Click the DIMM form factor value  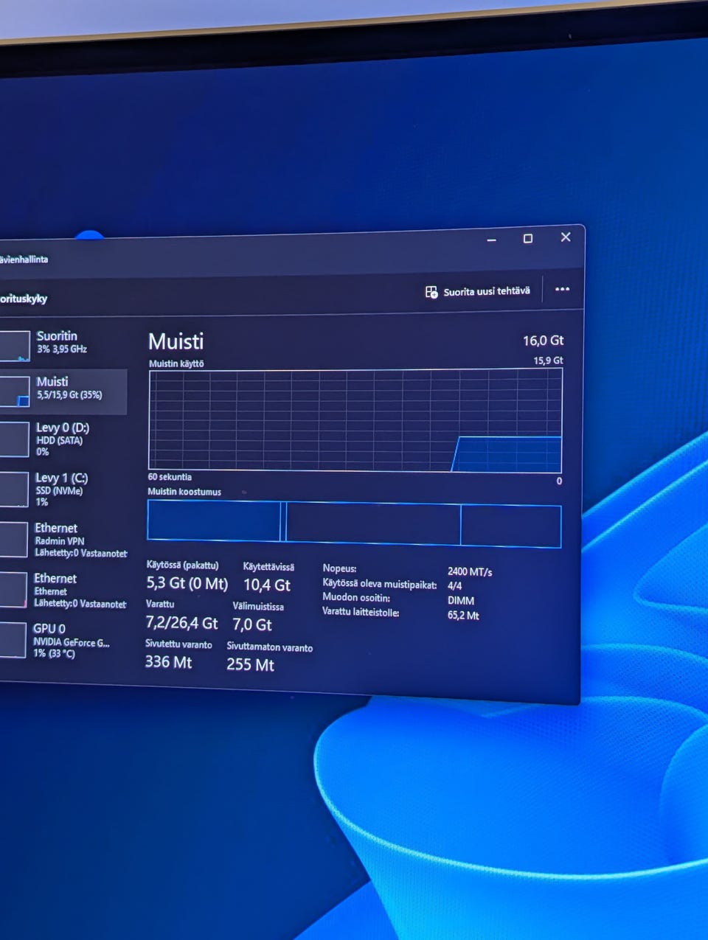coord(461,601)
